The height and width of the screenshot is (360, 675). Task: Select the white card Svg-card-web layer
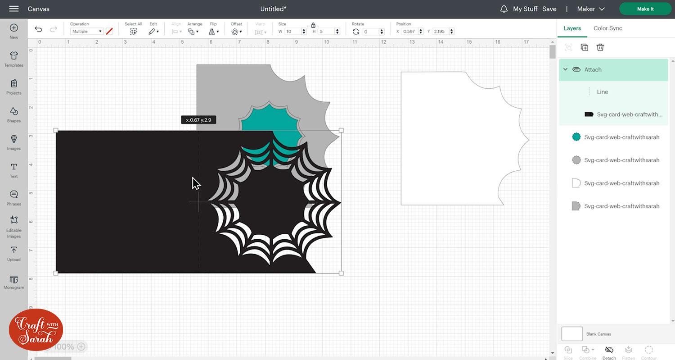pos(613,183)
